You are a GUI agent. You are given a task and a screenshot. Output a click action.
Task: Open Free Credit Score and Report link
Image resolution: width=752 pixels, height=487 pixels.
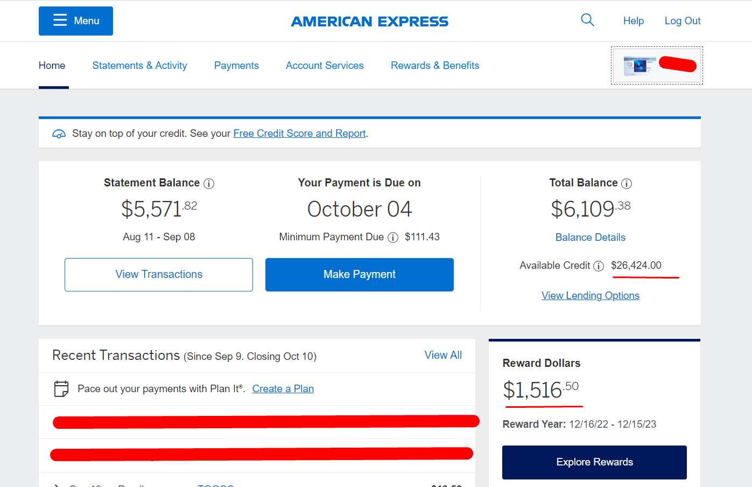(x=299, y=134)
